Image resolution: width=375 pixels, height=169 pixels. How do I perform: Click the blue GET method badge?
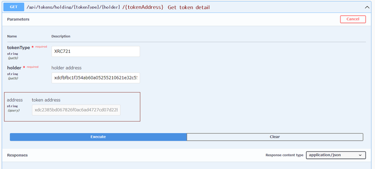14,7
